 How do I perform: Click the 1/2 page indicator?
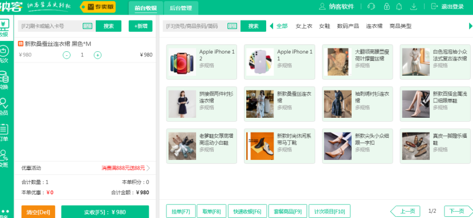pyautogui.click(x=432, y=211)
